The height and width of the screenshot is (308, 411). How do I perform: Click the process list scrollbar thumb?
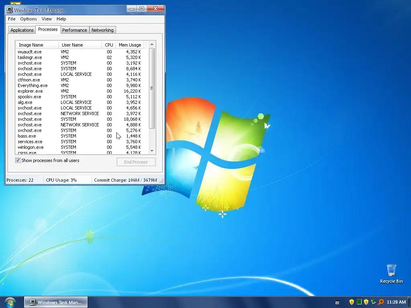[x=152, y=88]
